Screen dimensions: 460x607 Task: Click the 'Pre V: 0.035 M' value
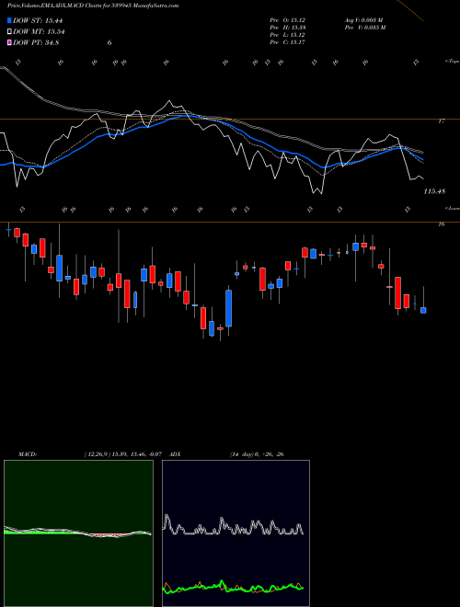click(366, 28)
